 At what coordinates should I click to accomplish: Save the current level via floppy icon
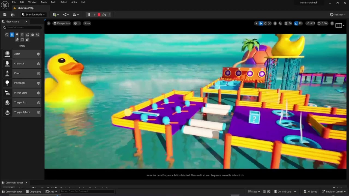click(5, 14)
